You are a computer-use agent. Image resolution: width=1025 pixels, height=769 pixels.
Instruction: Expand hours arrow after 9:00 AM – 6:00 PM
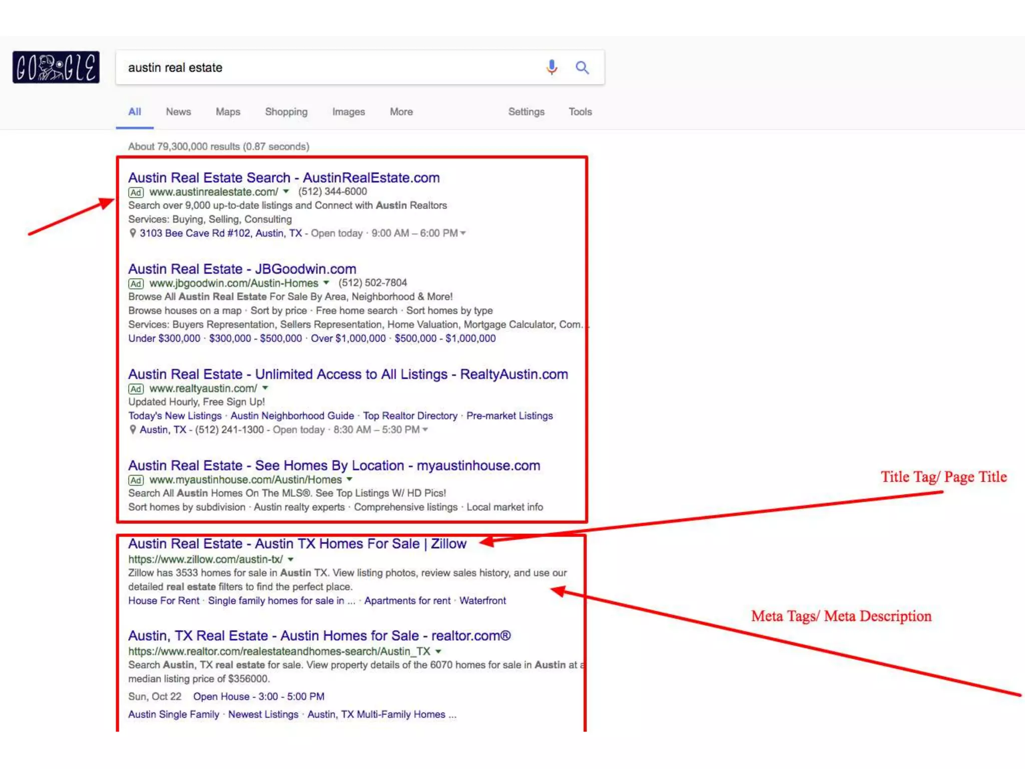(x=463, y=233)
